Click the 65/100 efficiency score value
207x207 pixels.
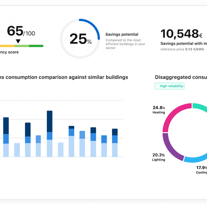click(21, 31)
